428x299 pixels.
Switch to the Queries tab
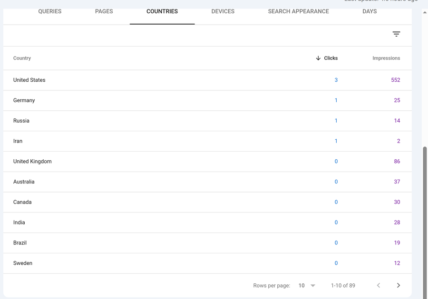49,11
